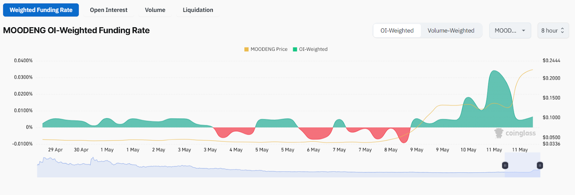The image size is (575, 195).
Task: Click the $0.0336 price axis label
Action: (x=551, y=144)
